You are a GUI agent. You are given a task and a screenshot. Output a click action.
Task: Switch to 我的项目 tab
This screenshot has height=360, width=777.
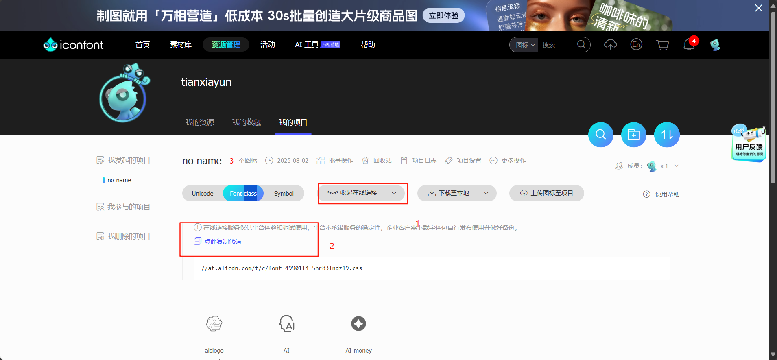click(293, 122)
